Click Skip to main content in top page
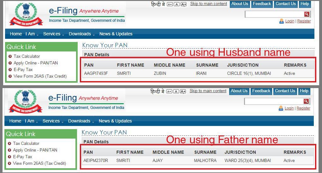The width and height of the screenshot is (322, 173). tap(209, 4)
